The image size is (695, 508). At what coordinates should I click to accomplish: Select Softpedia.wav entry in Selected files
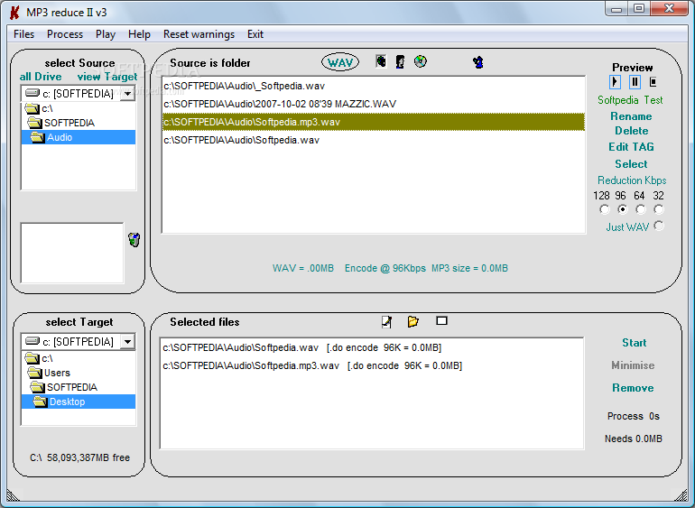tap(372, 347)
